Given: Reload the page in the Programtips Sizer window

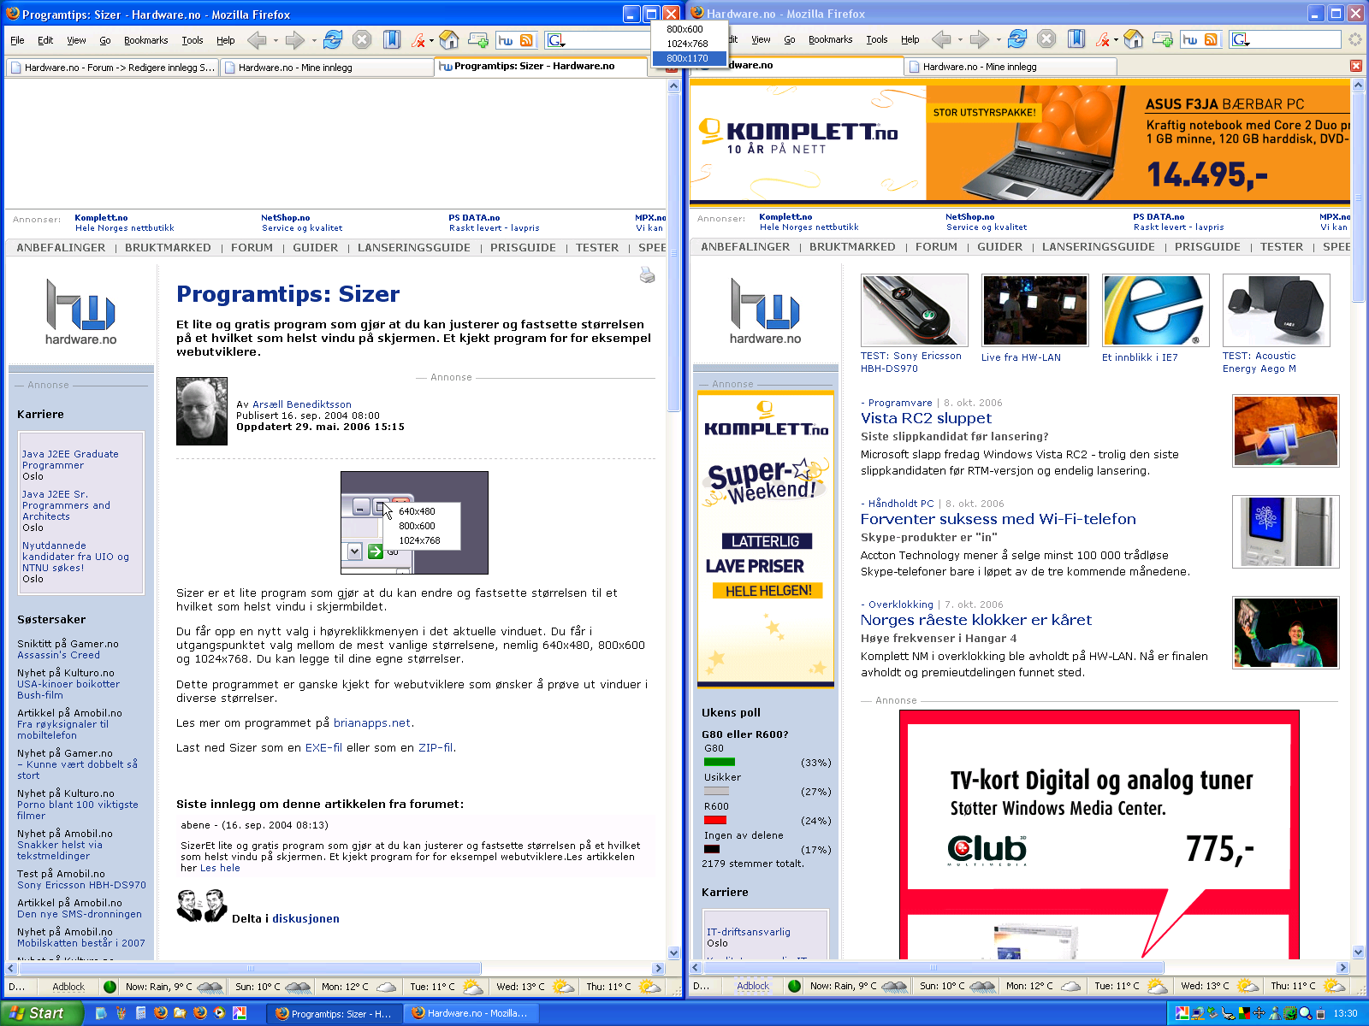Looking at the screenshot, I should [x=333, y=39].
